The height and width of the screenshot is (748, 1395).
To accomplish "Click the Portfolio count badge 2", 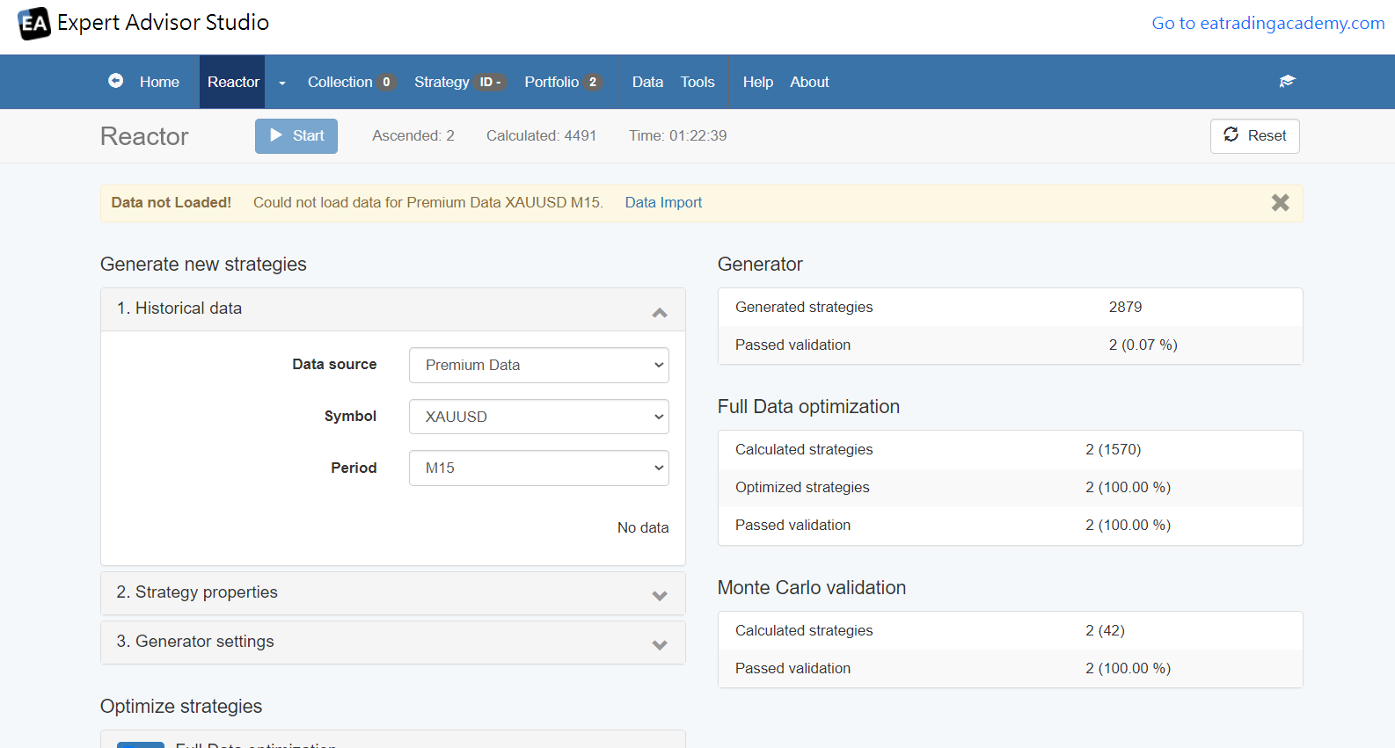I will click(593, 82).
